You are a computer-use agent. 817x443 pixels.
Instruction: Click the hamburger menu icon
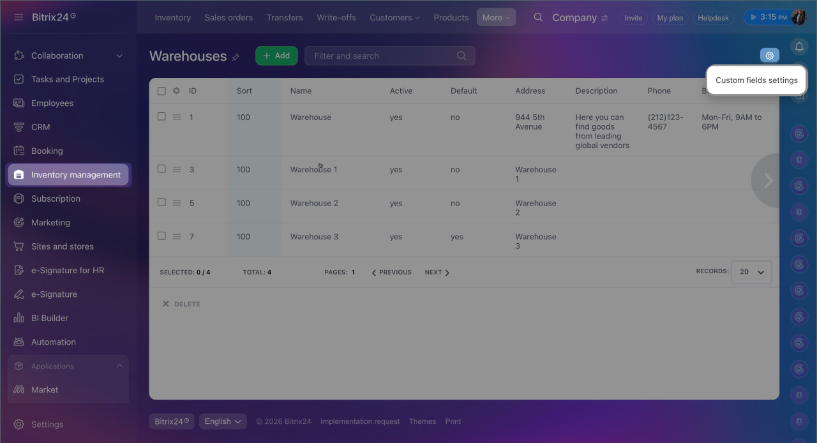pyautogui.click(x=19, y=17)
